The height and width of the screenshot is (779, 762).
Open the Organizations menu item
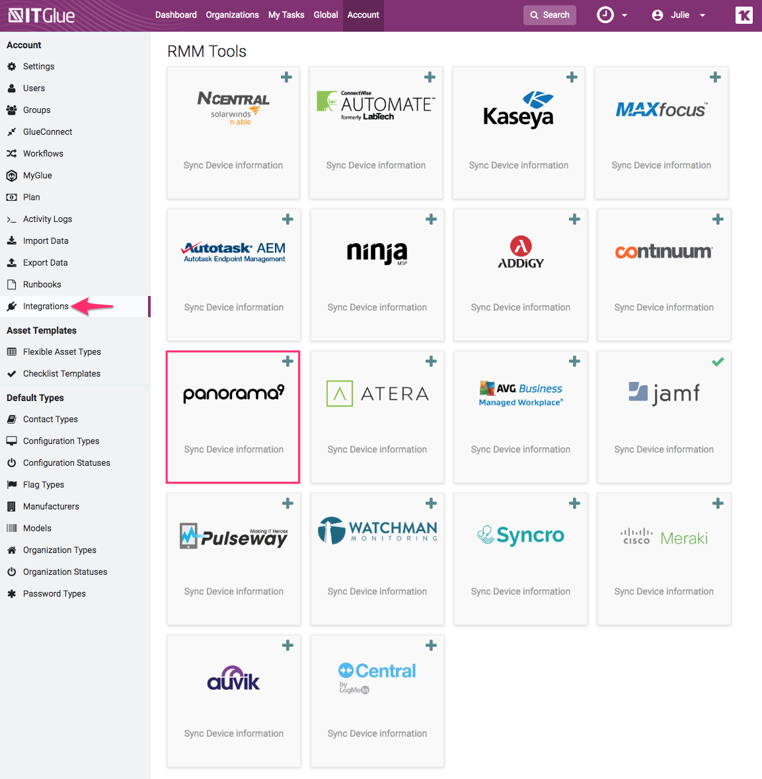pos(232,15)
